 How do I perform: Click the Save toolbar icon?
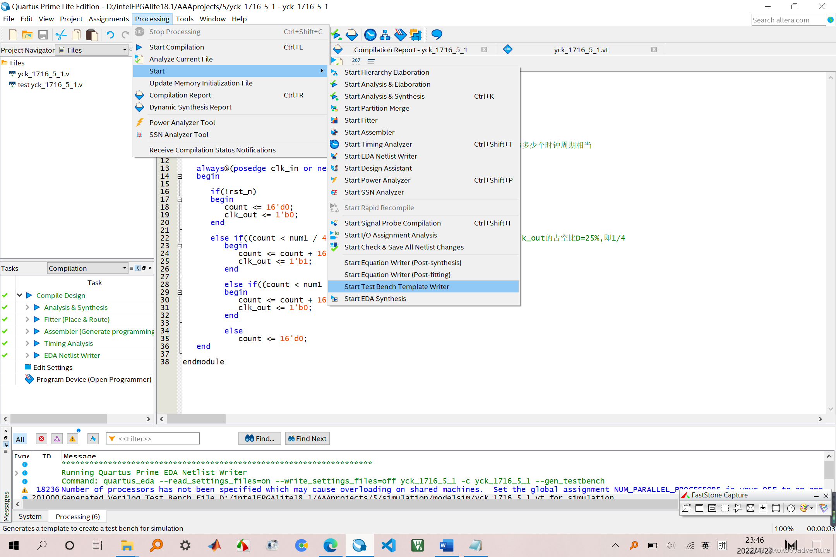click(43, 35)
